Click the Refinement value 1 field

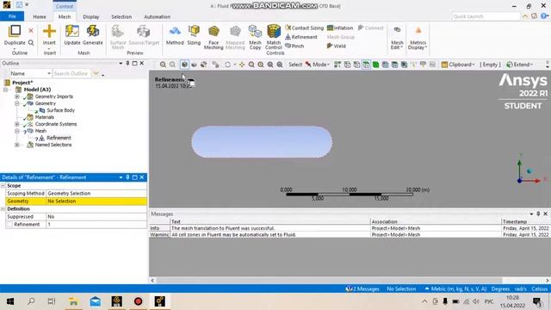point(96,224)
